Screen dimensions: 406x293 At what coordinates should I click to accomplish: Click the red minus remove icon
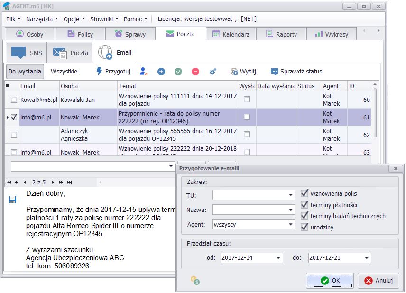pyautogui.click(x=195, y=72)
